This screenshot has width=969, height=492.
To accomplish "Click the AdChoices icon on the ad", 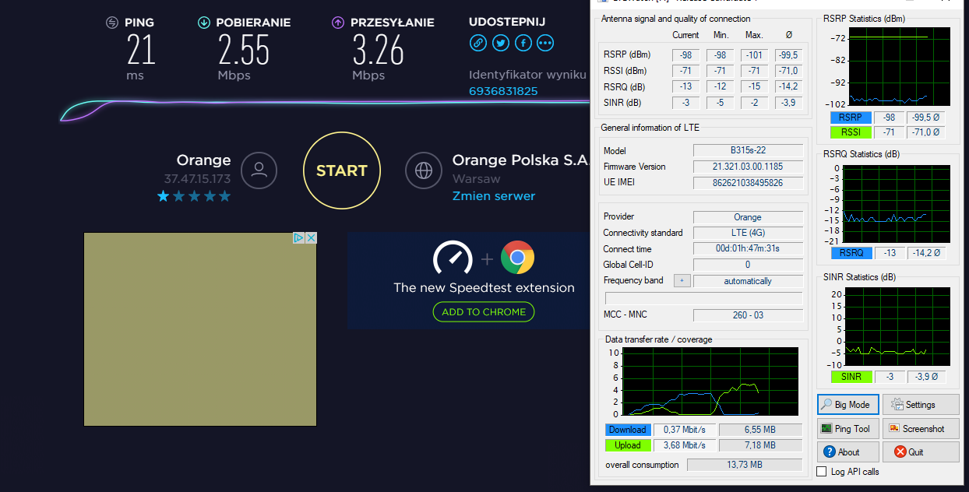I will (x=298, y=238).
